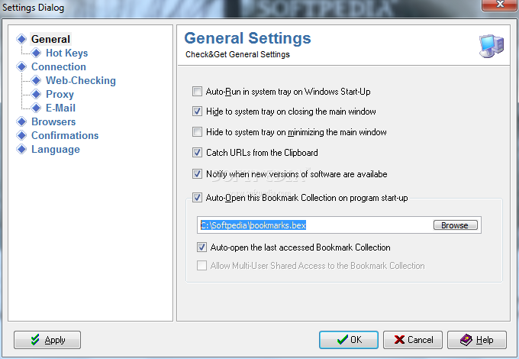Click the diamond icon beside E-Mail
This screenshot has height=359, width=519.
[x=36, y=108]
